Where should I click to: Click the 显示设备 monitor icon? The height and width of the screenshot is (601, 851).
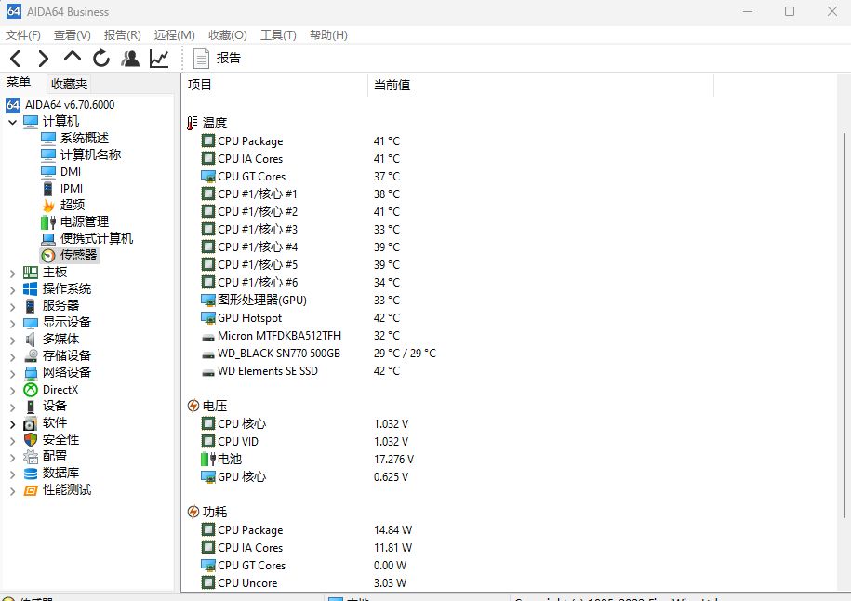coord(31,323)
